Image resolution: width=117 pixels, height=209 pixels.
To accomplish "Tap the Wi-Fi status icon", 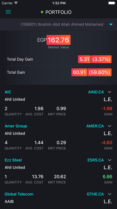I will pos(16,3).
